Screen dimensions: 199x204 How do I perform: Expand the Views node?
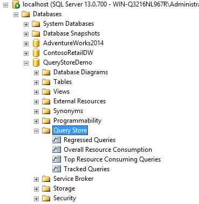click(x=36, y=92)
